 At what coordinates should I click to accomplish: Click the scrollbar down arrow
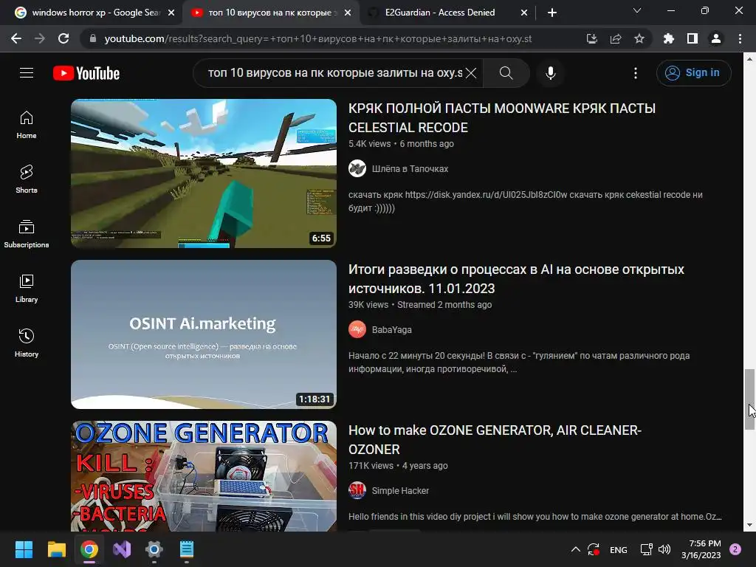tap(749, 525)
